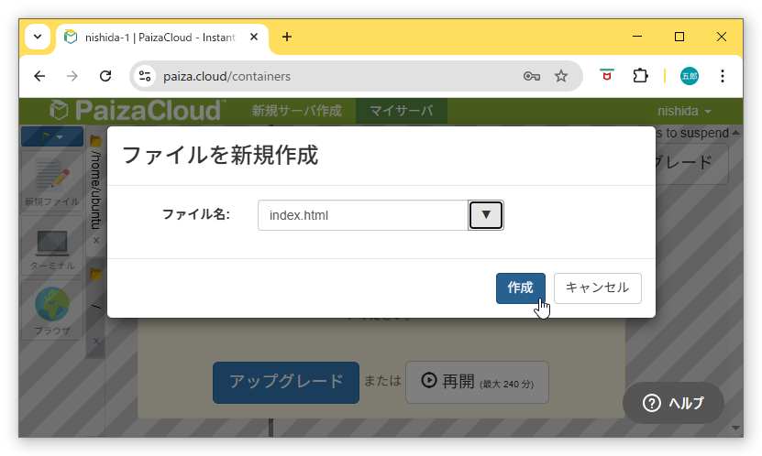This screenshot has height=456, width=762.
Task: Open the site information icon in address bar
Action: [x=145, y=76]
